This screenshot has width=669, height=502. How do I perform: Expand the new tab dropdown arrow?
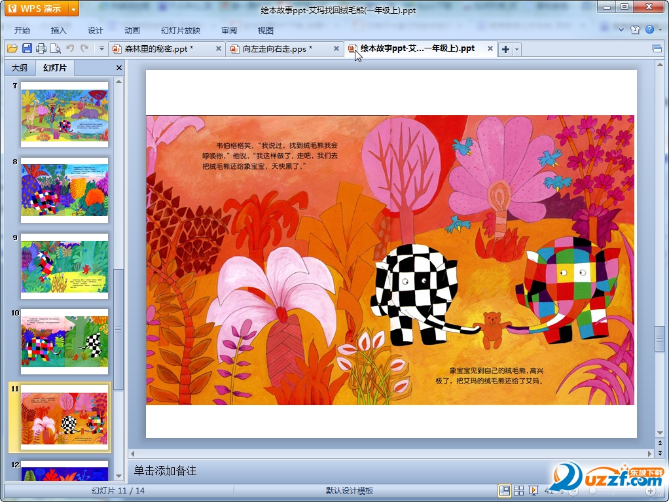pyautogui.click(x=516, y=49)
